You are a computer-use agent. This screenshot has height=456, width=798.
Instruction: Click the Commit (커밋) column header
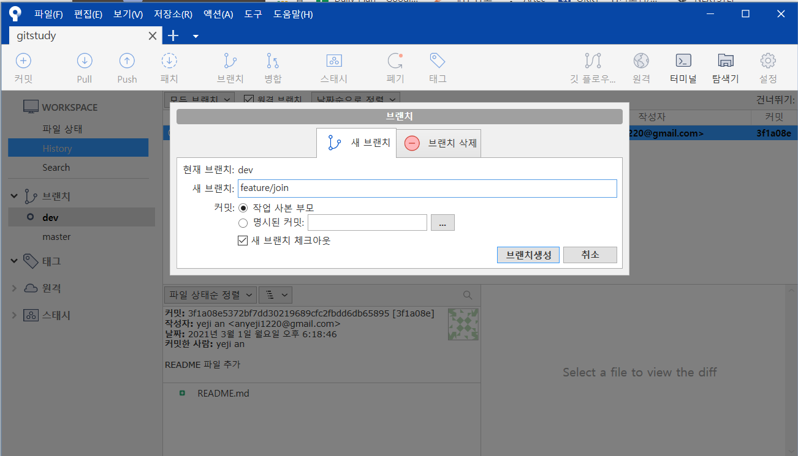click(x=773, y=116)
